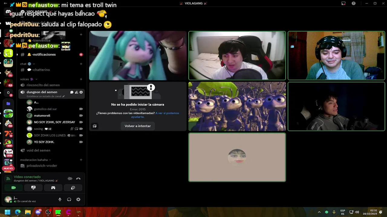
Task: Open invite people icon on dungeon del semen
Action: (76, 92)
